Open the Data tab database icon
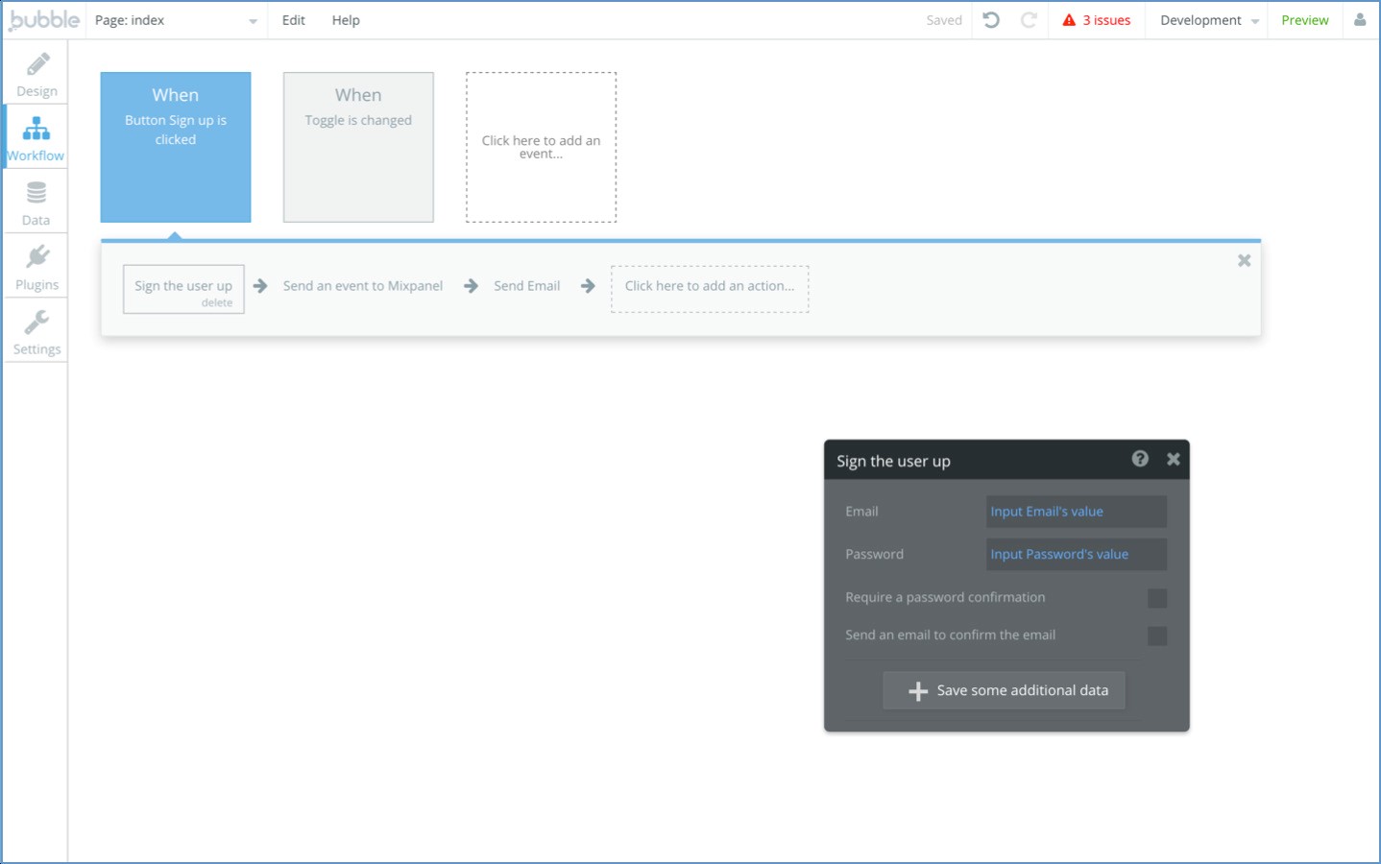The height and width of the screenshot is (864, 1381). click(36, 193)
